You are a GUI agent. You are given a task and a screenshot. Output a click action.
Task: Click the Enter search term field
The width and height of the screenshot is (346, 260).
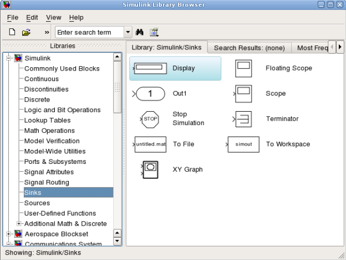(90, 32)
